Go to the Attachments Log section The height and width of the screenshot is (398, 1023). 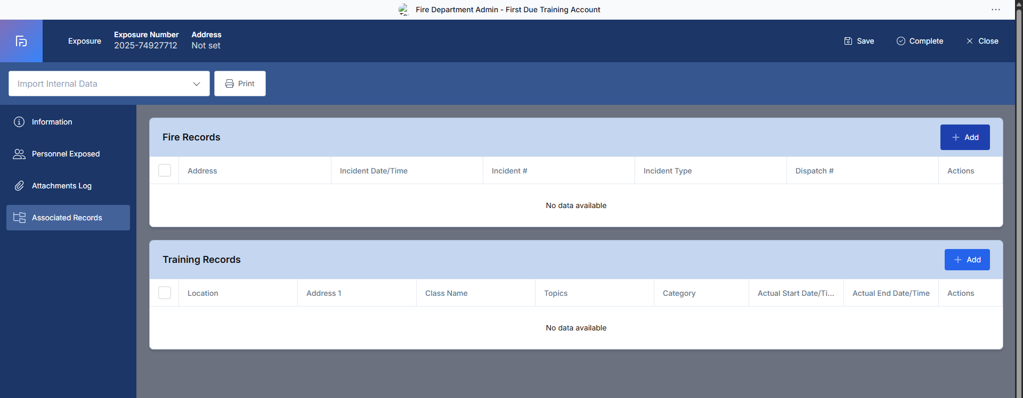point(62,186)
